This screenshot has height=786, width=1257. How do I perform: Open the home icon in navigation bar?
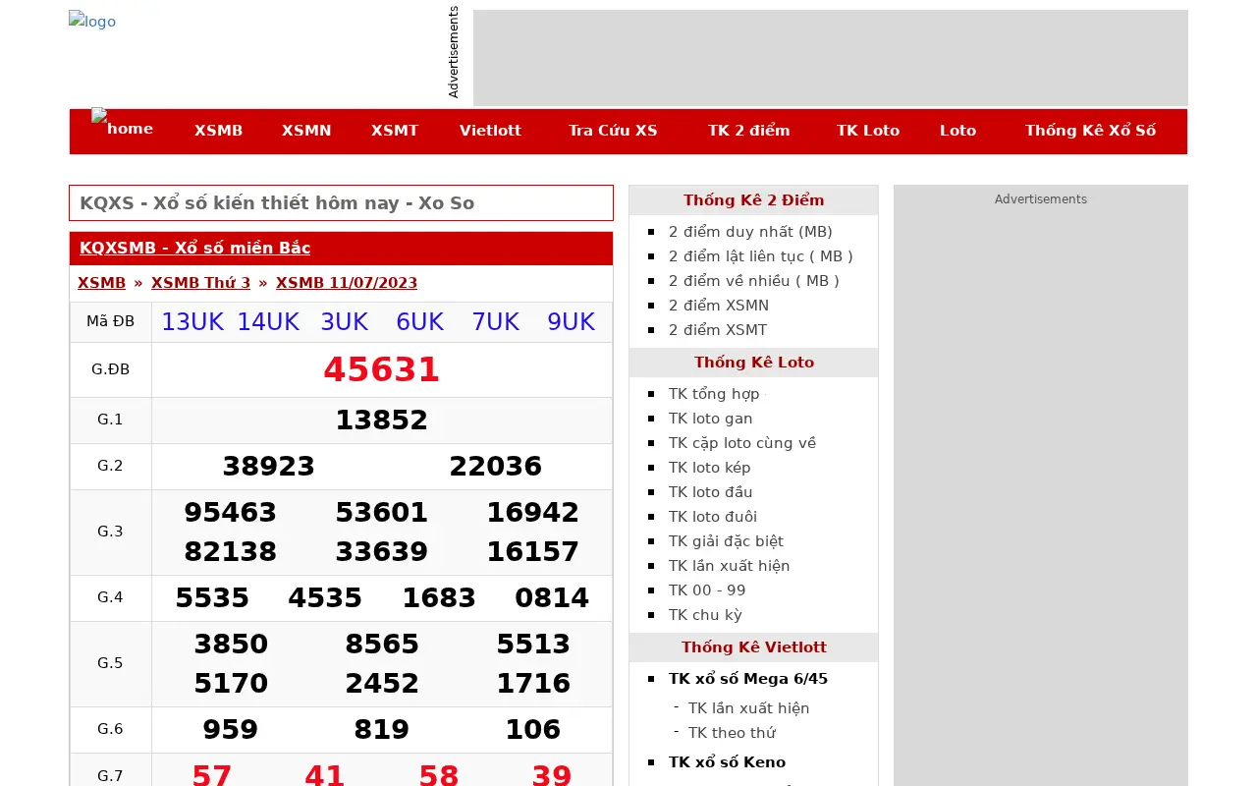tap(122, 123)
